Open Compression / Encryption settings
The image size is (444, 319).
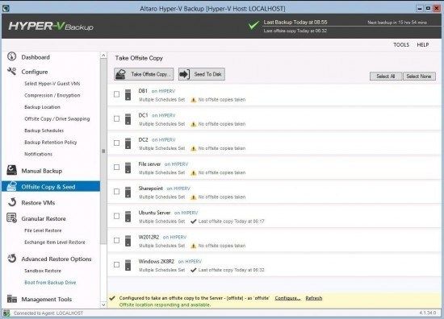click(x=52, y=95)
